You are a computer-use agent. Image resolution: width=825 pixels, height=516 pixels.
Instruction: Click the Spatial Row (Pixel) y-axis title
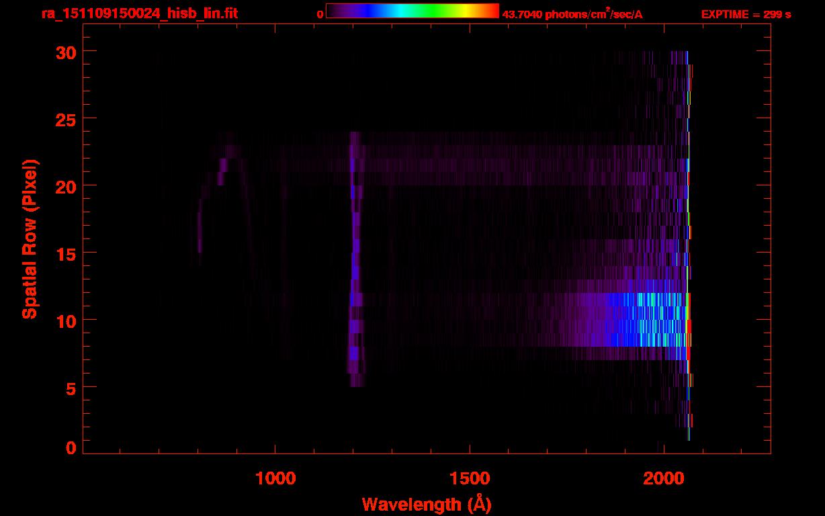click(29, 239)
